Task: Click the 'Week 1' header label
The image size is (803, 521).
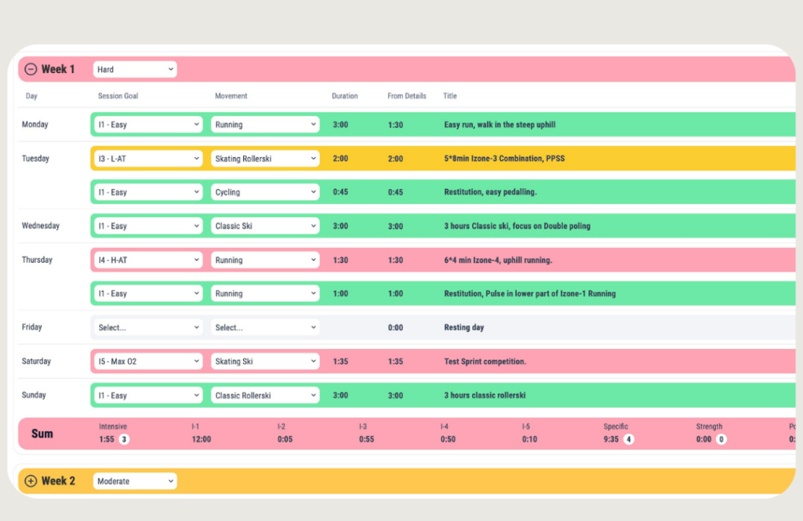Action: click(58, 69)
